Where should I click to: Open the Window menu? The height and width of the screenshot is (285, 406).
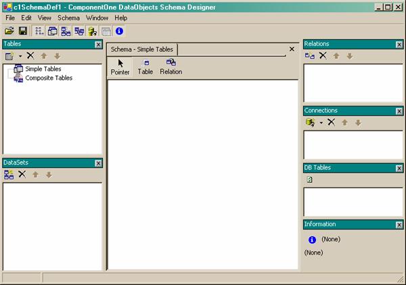point(97,18)
